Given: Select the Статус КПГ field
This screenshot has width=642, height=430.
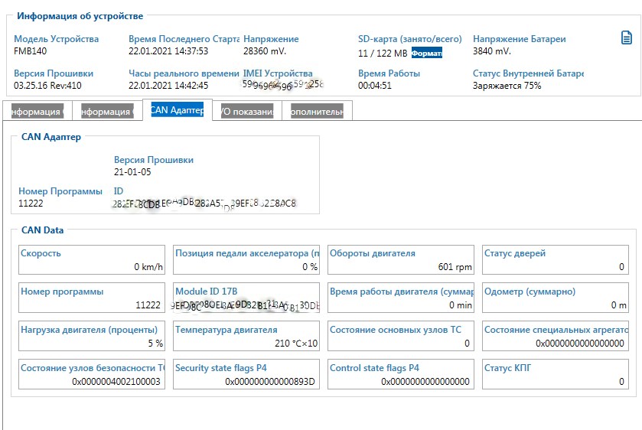Looking at the screenshot, I should (556, 374).
